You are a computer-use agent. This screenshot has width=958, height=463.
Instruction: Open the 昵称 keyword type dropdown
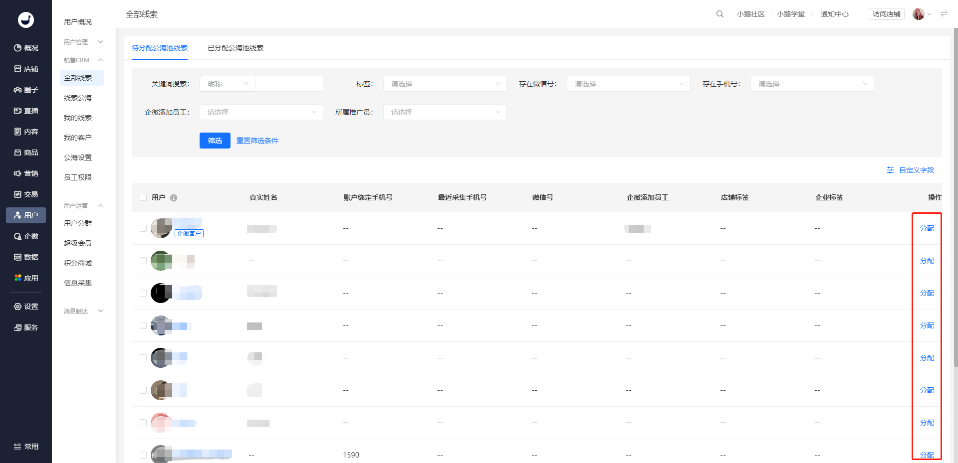point(228,84)
